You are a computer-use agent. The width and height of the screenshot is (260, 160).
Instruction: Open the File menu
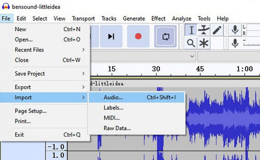[x=6, y=19]
